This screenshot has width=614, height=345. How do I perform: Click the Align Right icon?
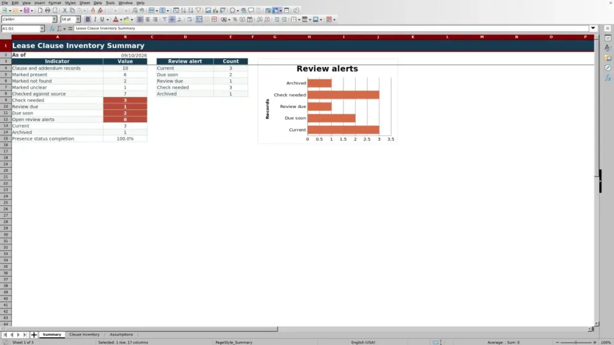(155, 19)
